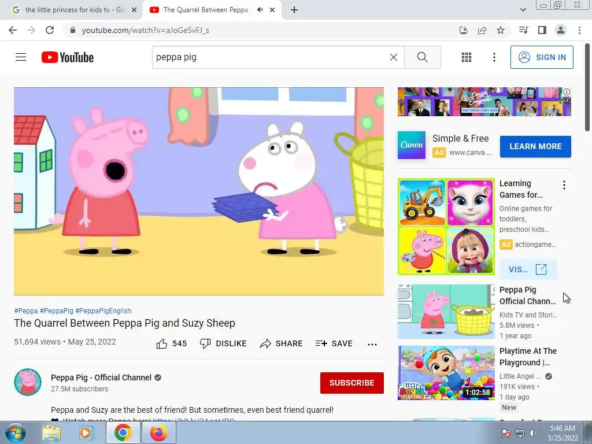Open YouTube settings three-dot menu
Viewport: 592px width, 444px height.
[494, 57]
